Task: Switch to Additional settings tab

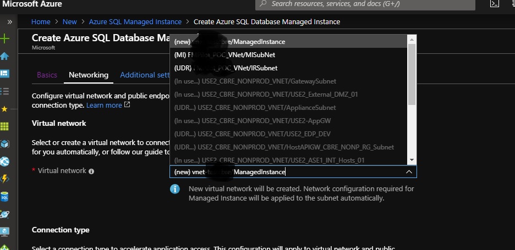Action: (145, 75)
